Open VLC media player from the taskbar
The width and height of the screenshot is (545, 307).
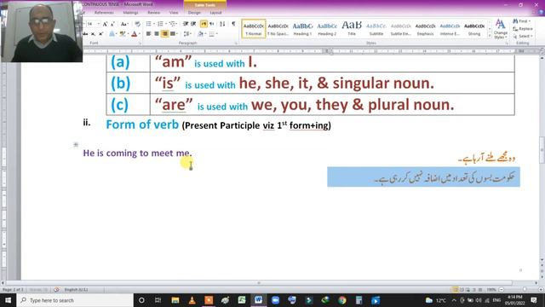tap(192, 300)
